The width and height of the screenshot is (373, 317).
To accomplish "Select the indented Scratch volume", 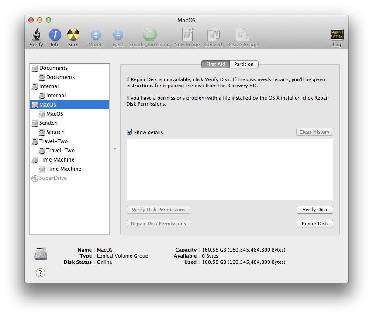I will pyautogui.click(x=69, y=132).
